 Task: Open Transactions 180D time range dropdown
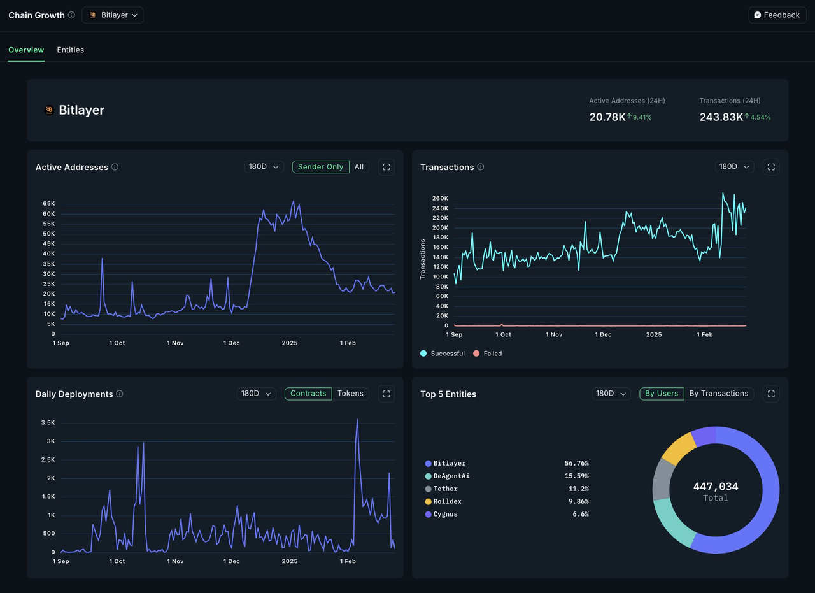(734, 167)
